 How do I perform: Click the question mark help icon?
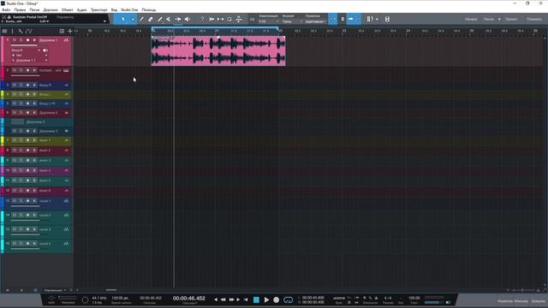[202, 19]
